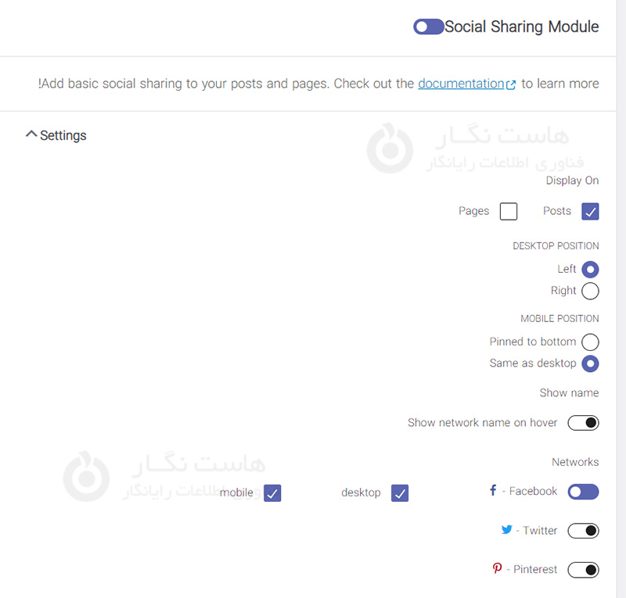Enable the Pinterest network switch
The height and width of the screenshot is (598, 626).
(583, 570)
